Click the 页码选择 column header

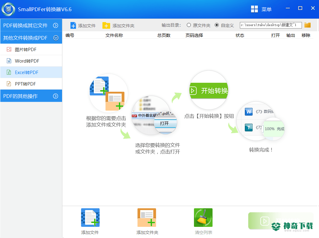194,35
